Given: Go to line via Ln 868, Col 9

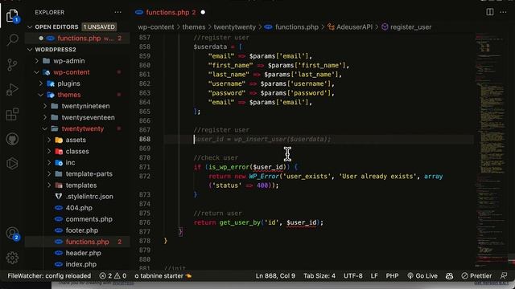Looking at the screenshot, I should point(275,276).
